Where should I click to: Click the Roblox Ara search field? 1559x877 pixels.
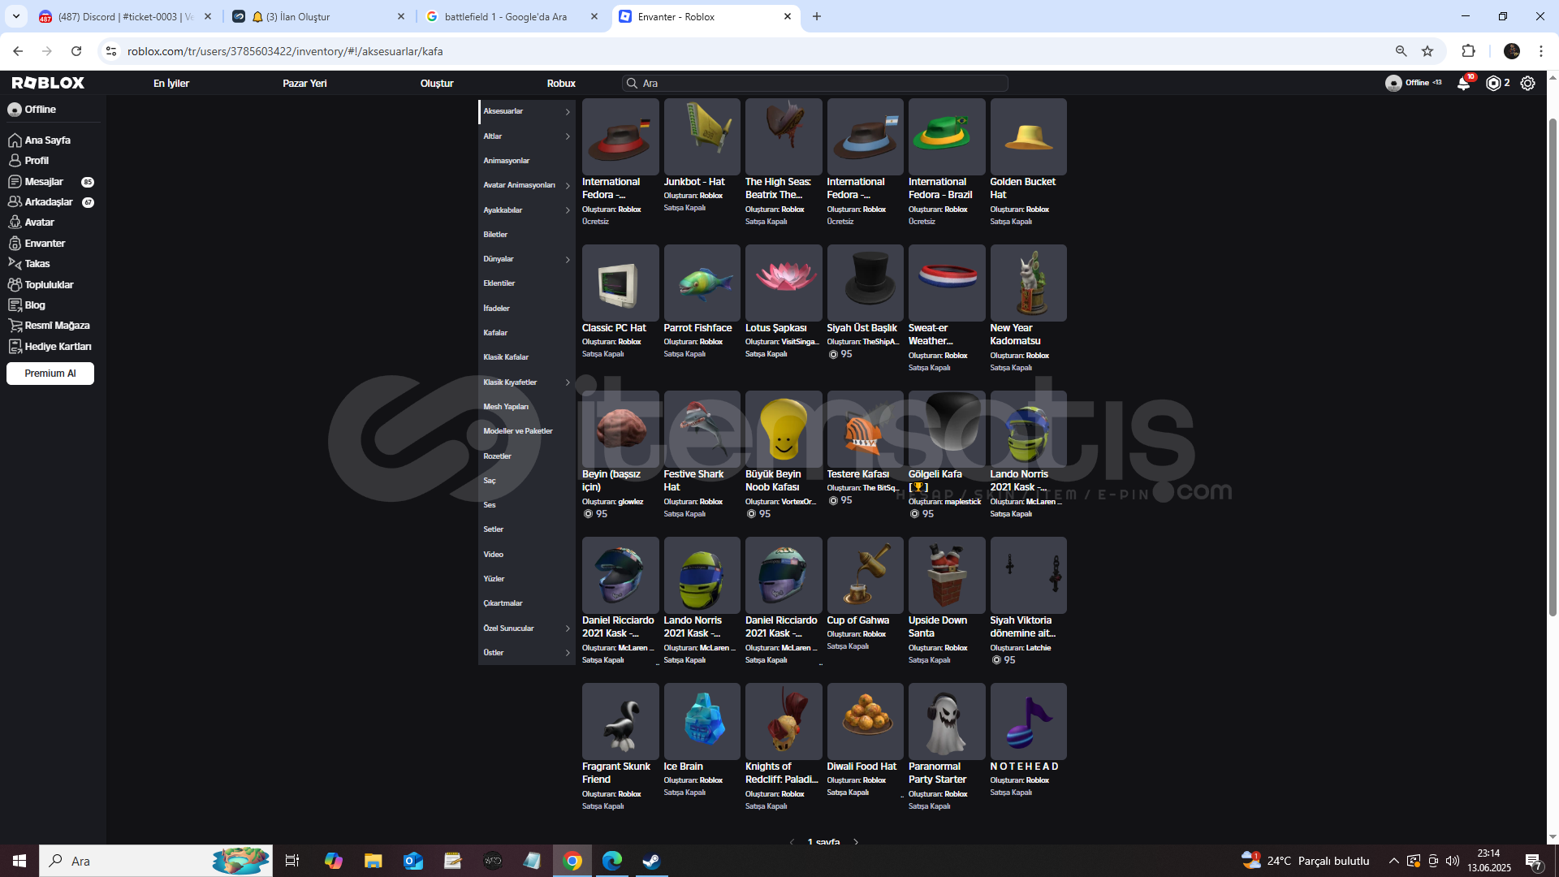[x=816, y=83]
